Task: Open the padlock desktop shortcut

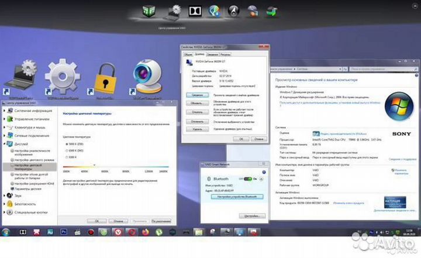Action: tap(105, 78)
